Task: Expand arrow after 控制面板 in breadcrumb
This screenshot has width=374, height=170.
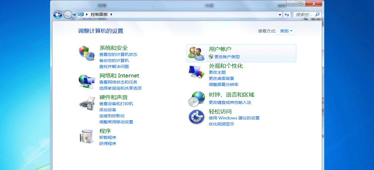Action: [x=111, y=15]
